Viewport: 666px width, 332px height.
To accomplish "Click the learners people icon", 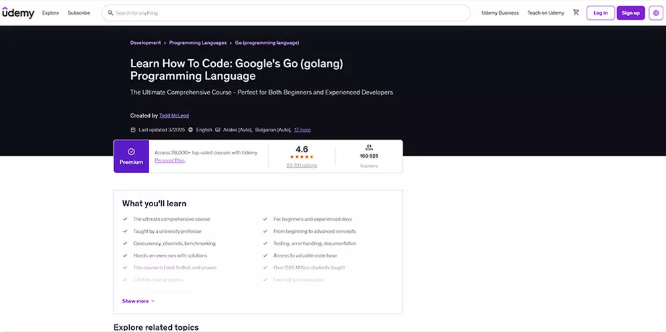I will pos(369,147).
